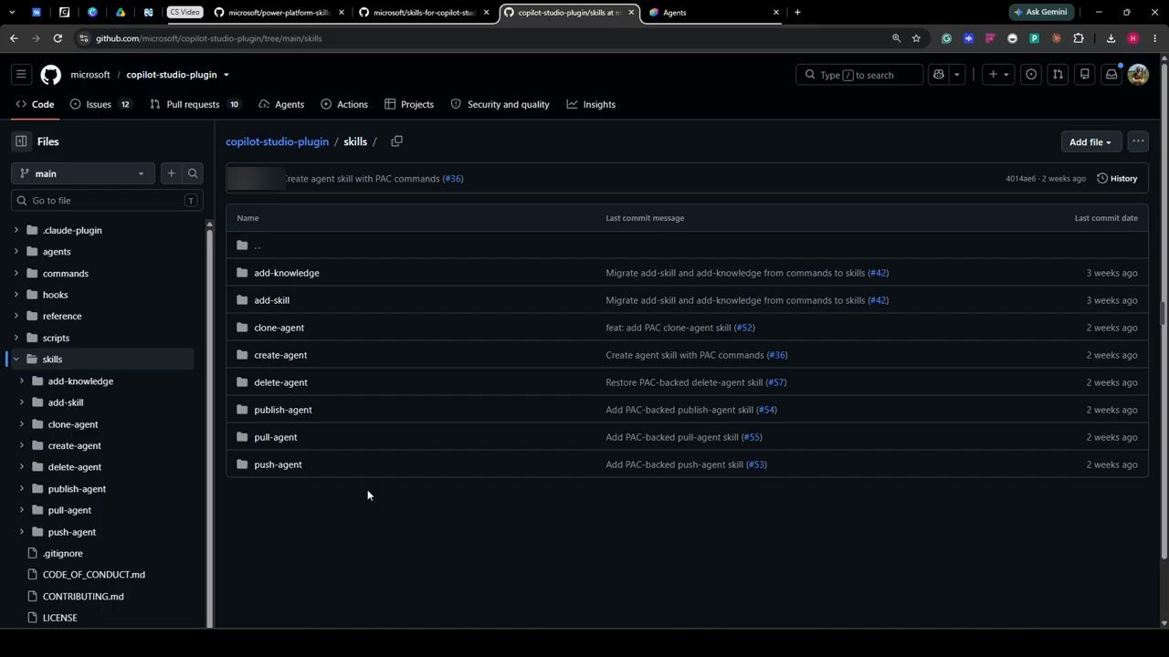The height and width of the screenshot is (657, 1169).
Task: Open CONTRIBUTING.md in the file tree
Action: click(83, 597)
